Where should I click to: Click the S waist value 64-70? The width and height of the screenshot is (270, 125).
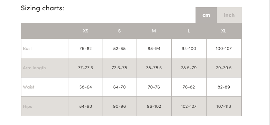[x=119, y=87]
